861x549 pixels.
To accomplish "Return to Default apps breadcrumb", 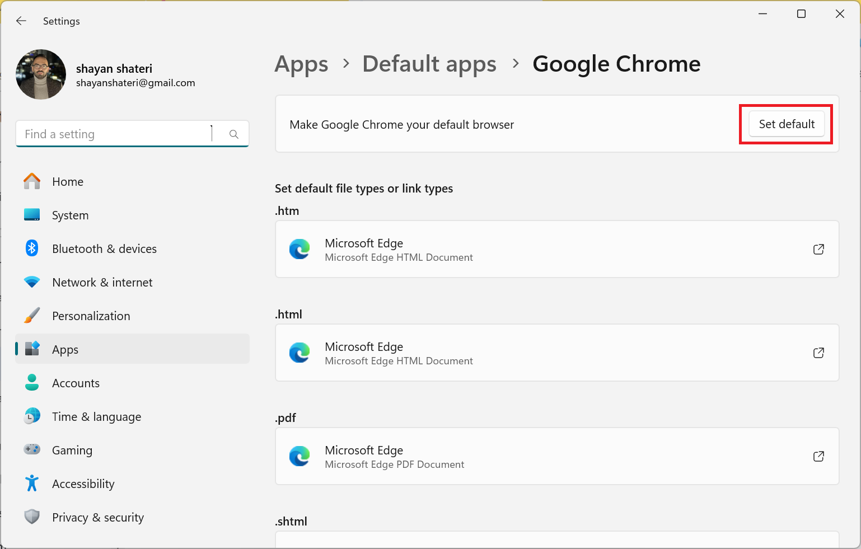I will point(429,64).
